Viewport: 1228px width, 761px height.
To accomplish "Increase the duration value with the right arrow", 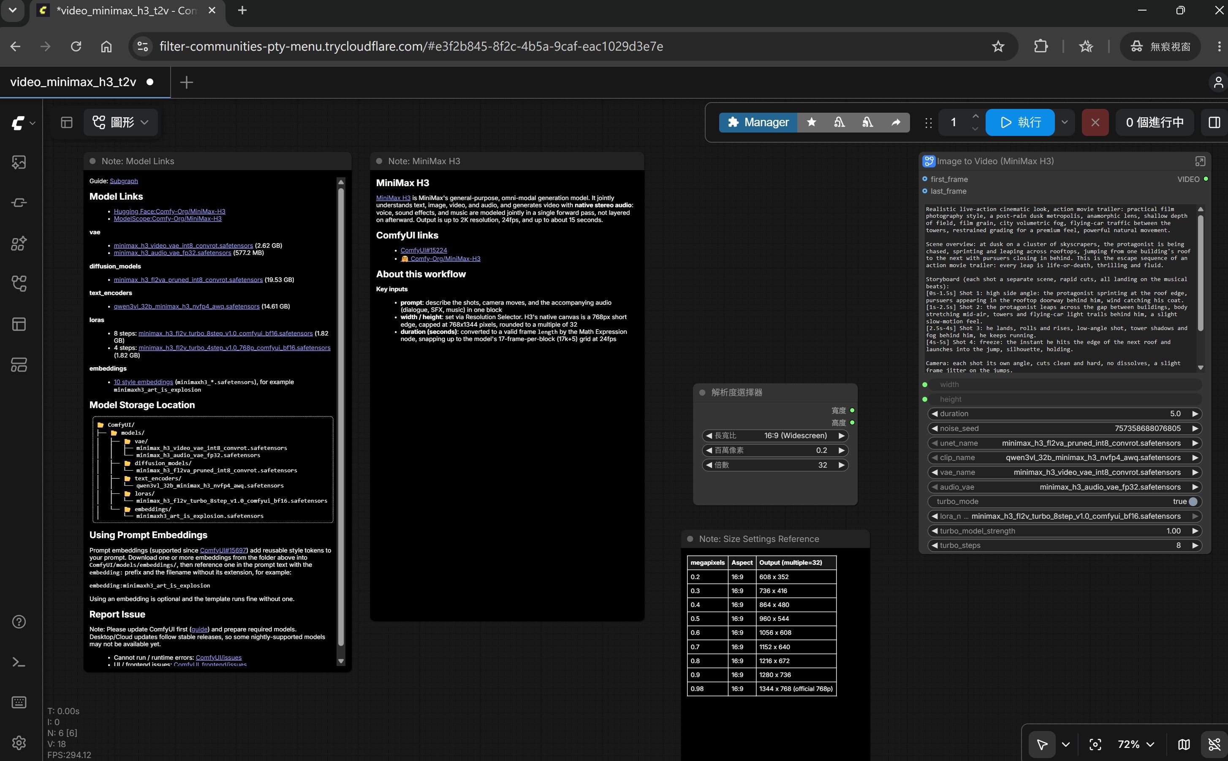I will pos(1195,414).
